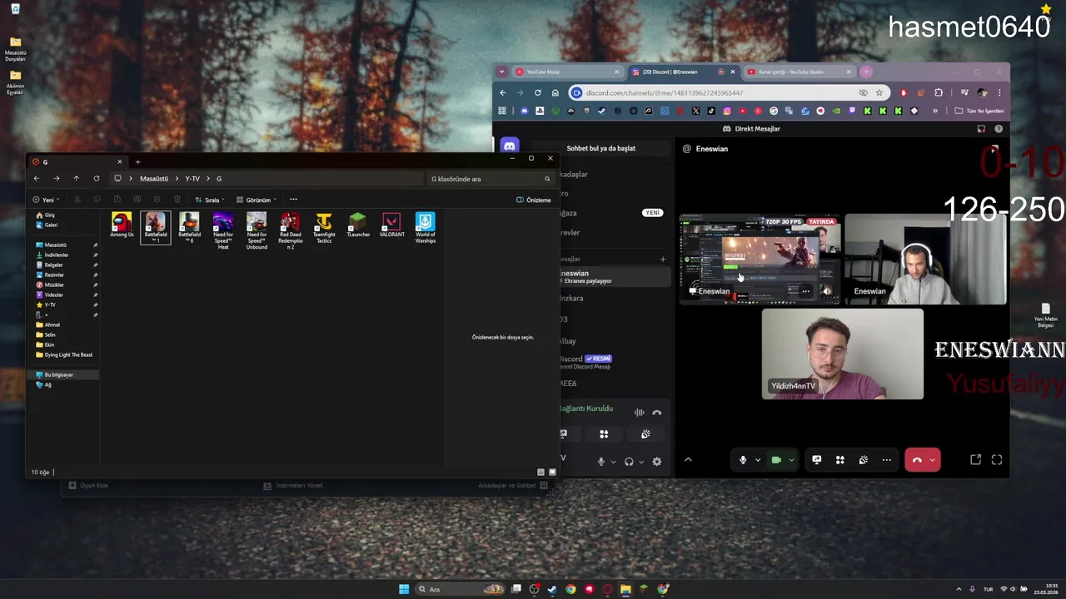
Task: Select Red Dead Redemption 2 shortcut
Action: 291,231
